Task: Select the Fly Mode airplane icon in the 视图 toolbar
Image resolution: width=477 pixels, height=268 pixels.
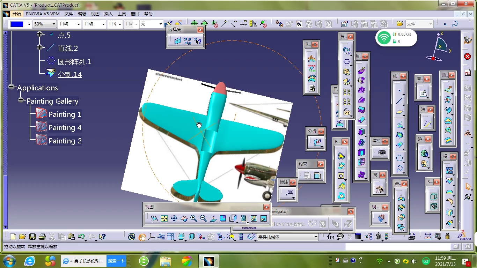Action: point(154,219)
